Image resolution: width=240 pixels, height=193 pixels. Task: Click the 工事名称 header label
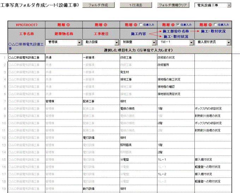pyautogui.click(x=26, y=34)
